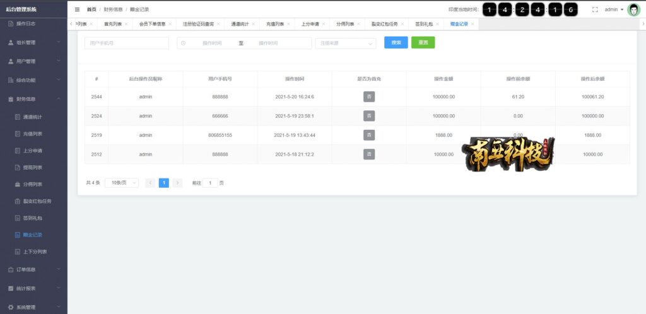Click the end 操作时间 date field
The height and width of the screenshot is (314, 646).
point(268,43)
